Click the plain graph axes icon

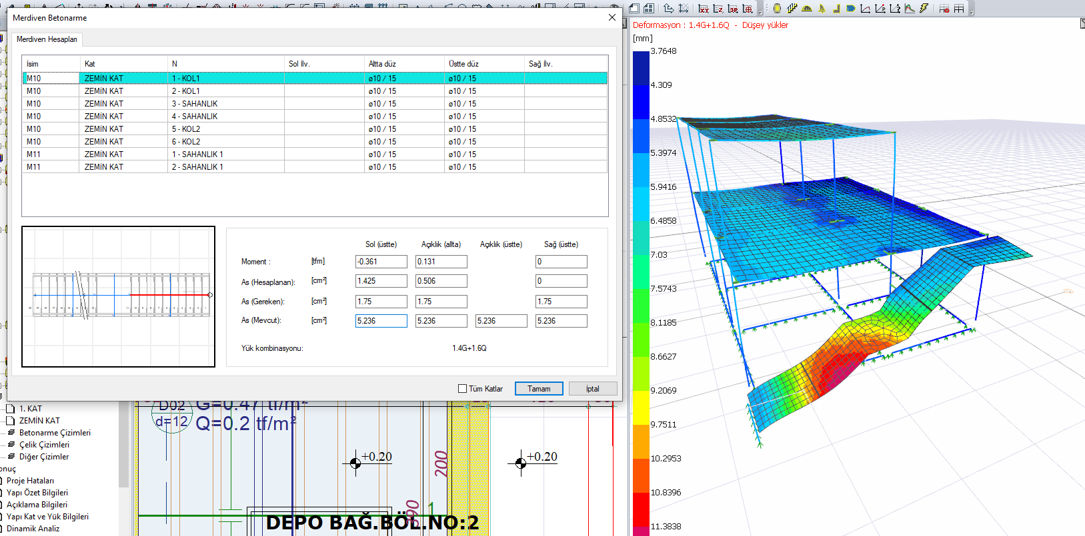point(866,9)
